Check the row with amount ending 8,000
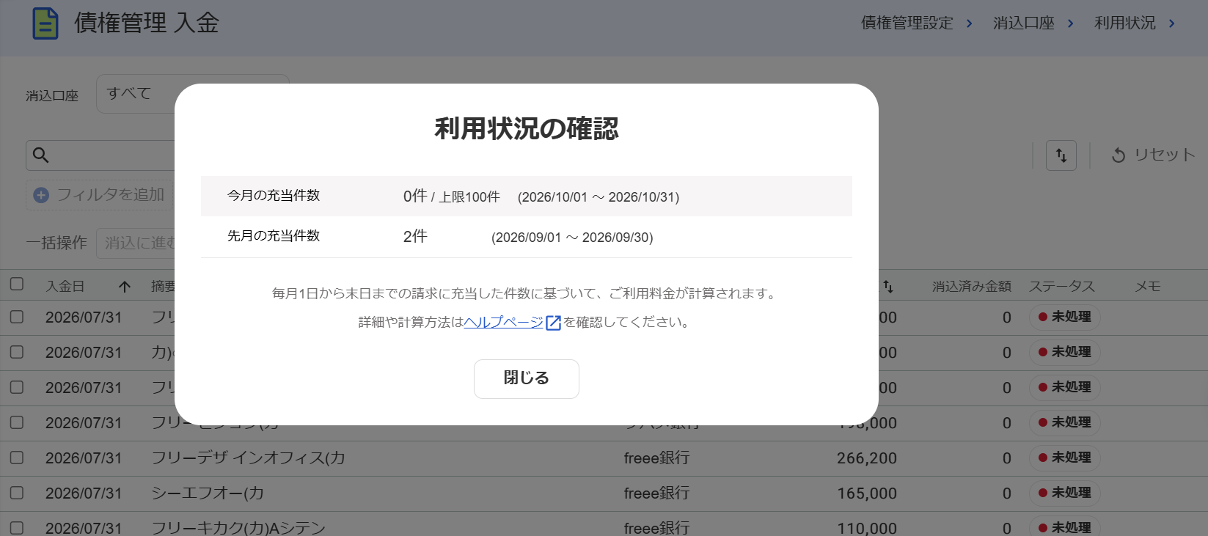1208x536 pixels. (x=17, y=422)
